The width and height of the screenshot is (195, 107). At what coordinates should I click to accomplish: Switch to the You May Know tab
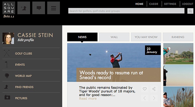pos(146,37)
